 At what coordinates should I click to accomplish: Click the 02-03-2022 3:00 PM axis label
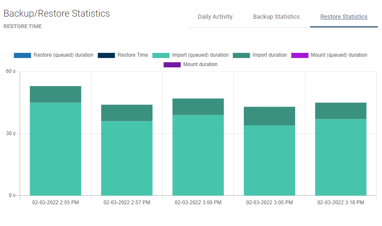(198, 203)
